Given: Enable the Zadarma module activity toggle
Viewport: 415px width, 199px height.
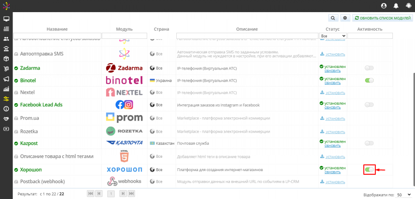Looking at the screenshot, I should [x=369, y=68].
